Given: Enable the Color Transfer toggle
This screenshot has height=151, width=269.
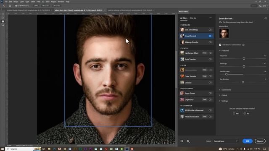Looking at the screenshot, I should [210, 76].
